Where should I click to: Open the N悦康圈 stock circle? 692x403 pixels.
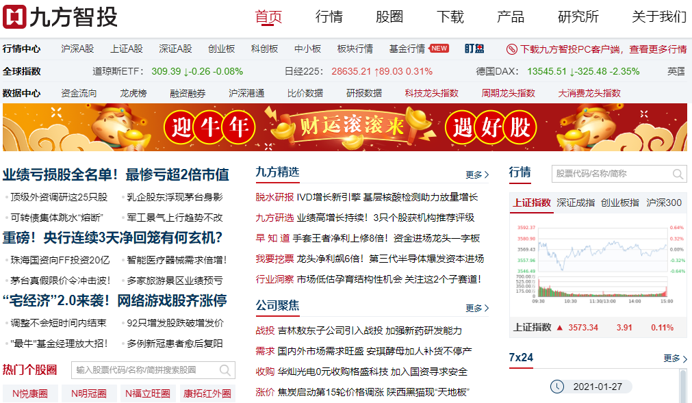click(30, 393)
